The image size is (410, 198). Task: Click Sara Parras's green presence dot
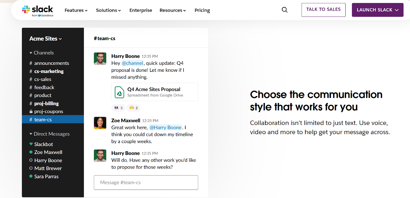[x=31, y=176]
